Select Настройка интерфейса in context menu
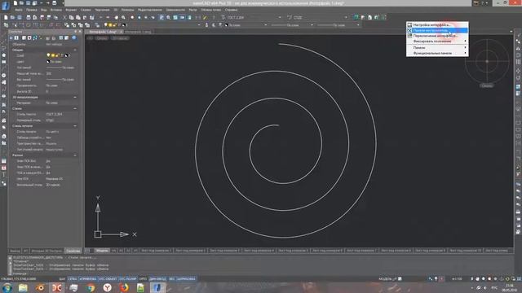Image resolution: width=522 pixels, height=293 pixels. (437, 25)
